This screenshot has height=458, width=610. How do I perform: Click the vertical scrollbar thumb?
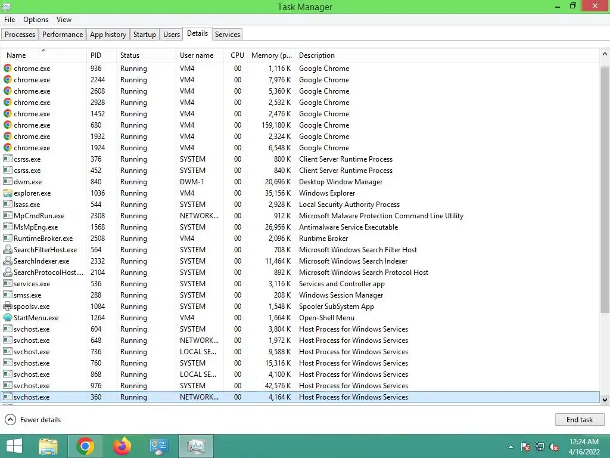tap(605, 189)
